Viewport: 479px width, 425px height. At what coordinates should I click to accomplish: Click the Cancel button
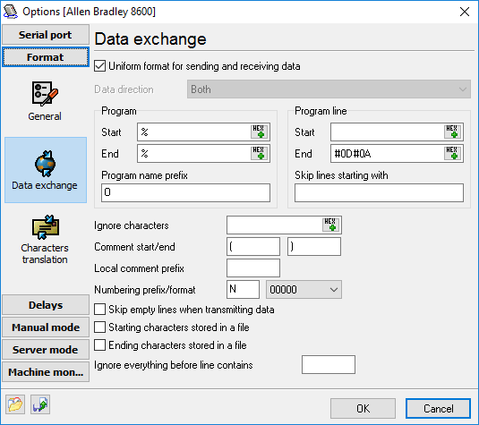click(438, 409)
